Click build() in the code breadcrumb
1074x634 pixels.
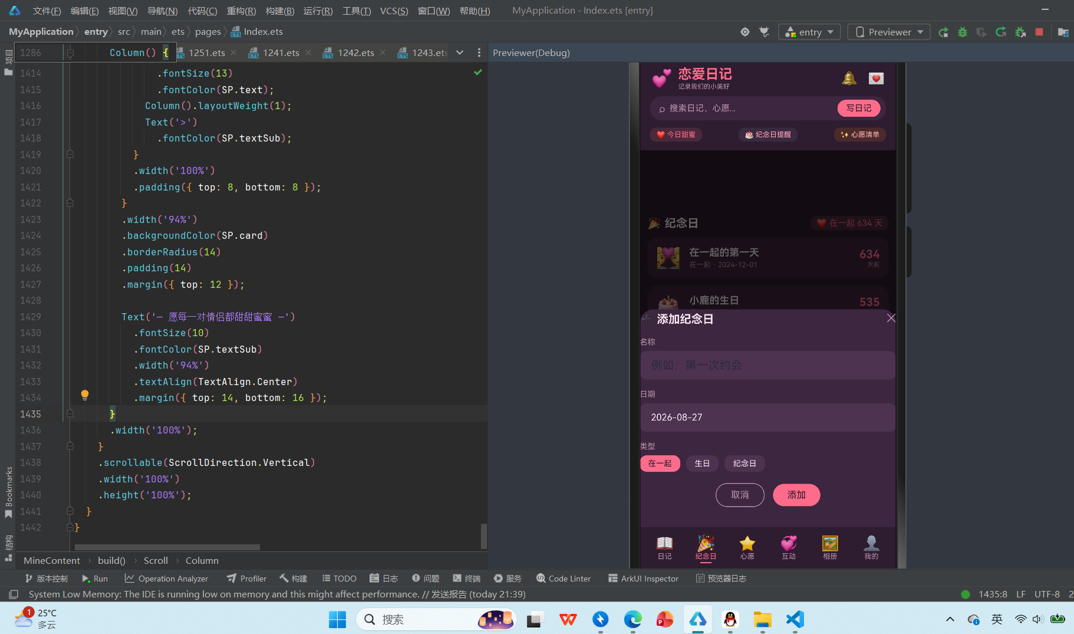[x=111, y=560]
